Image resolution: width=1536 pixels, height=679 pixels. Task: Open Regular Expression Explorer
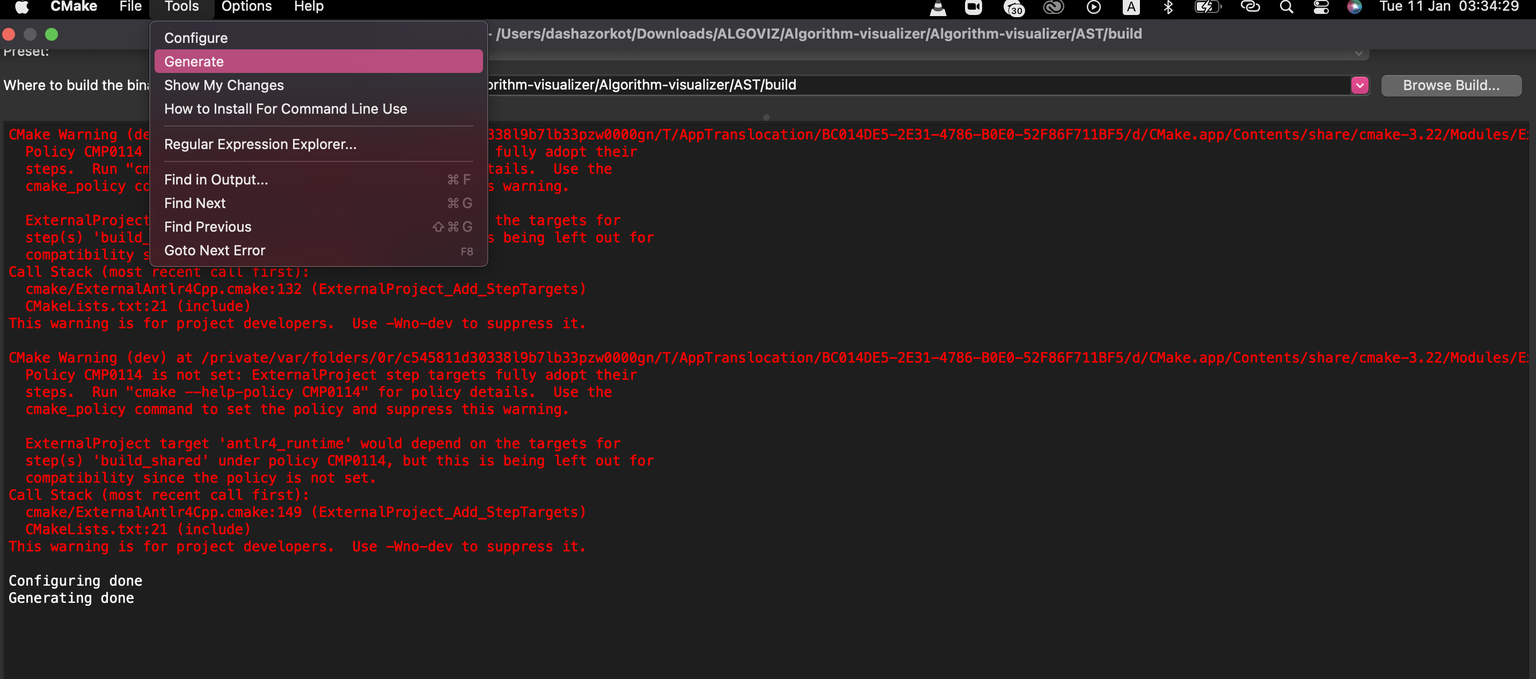[260, 144]
